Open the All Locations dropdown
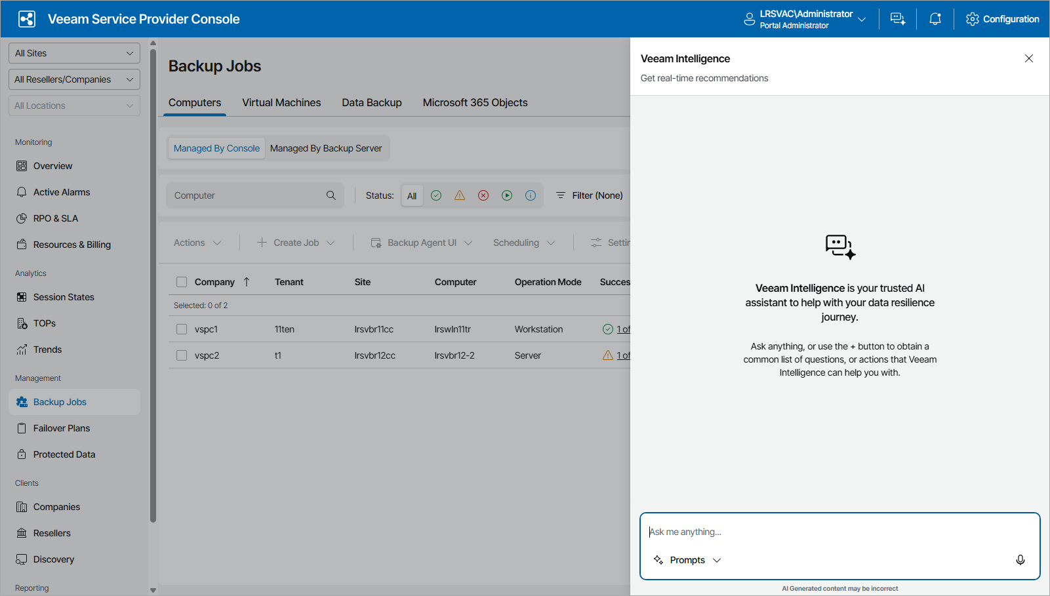This screenshot has height=596, width=1050. click(74, 106)
